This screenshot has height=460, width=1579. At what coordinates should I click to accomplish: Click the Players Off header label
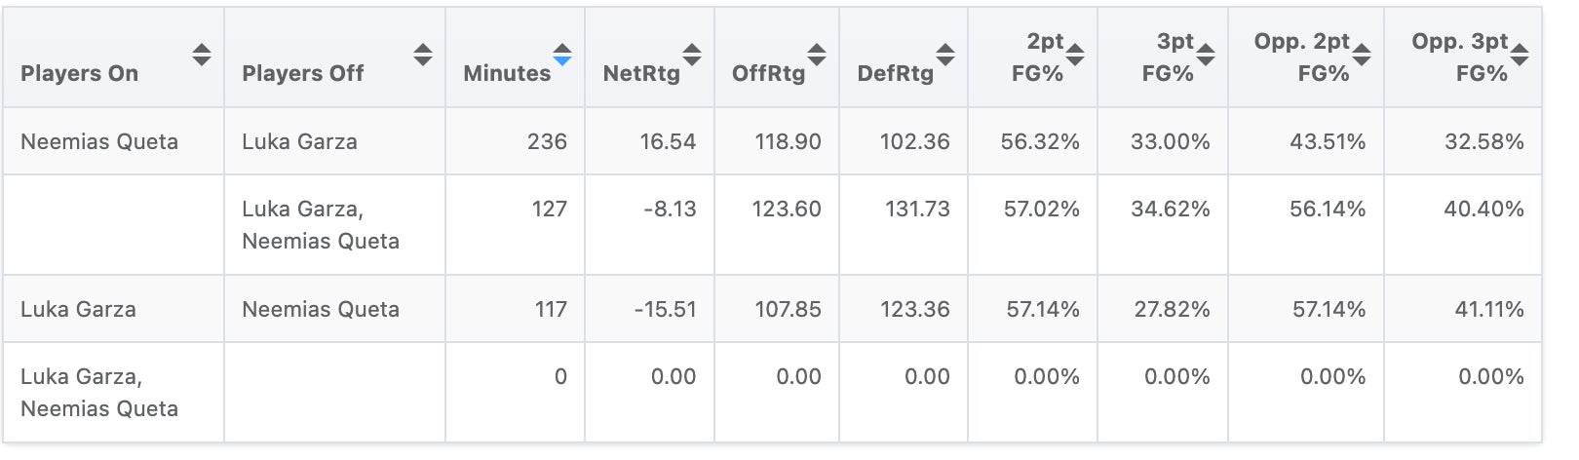(x=302, y=73)
